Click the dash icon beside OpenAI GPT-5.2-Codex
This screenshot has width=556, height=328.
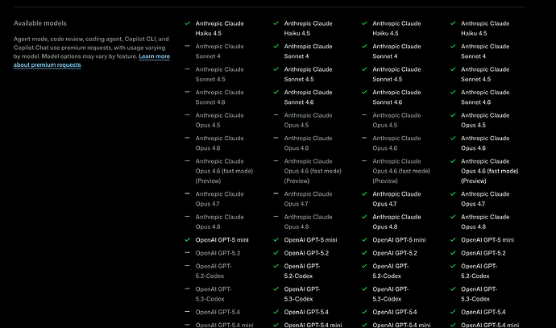[x=187, y=266]
